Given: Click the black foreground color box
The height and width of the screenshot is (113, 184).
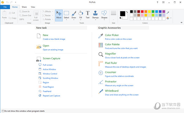Looking at the screenshot, I should pos(122,13).
